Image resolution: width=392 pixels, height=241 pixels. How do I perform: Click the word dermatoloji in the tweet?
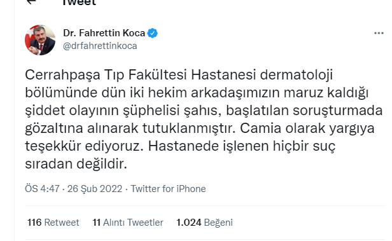297,74
